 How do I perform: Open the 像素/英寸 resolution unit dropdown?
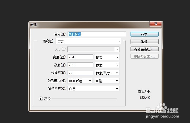107,73
